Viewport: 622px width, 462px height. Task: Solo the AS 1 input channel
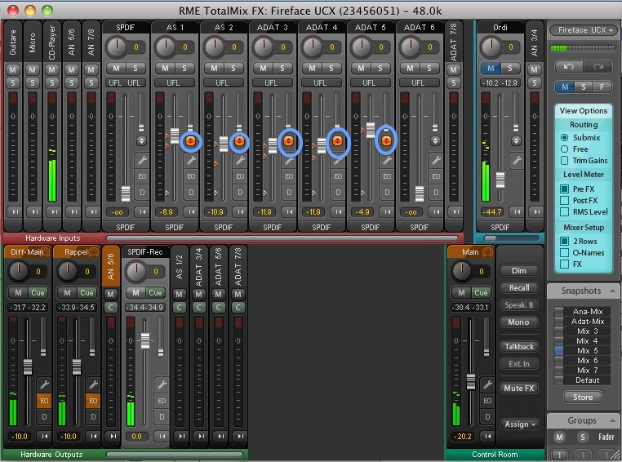click(184, 69)
